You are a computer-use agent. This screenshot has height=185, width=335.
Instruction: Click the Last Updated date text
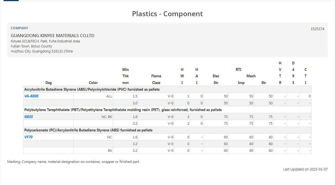pos(305,169)
